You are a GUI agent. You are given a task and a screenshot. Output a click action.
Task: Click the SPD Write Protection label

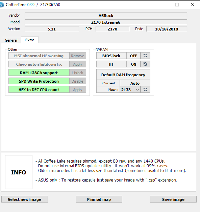39,81
